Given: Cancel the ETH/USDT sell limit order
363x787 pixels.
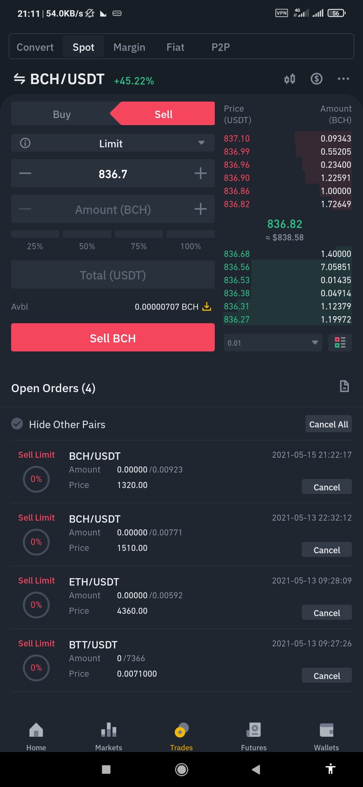Looking at the screenshot, I should (327, 612).
